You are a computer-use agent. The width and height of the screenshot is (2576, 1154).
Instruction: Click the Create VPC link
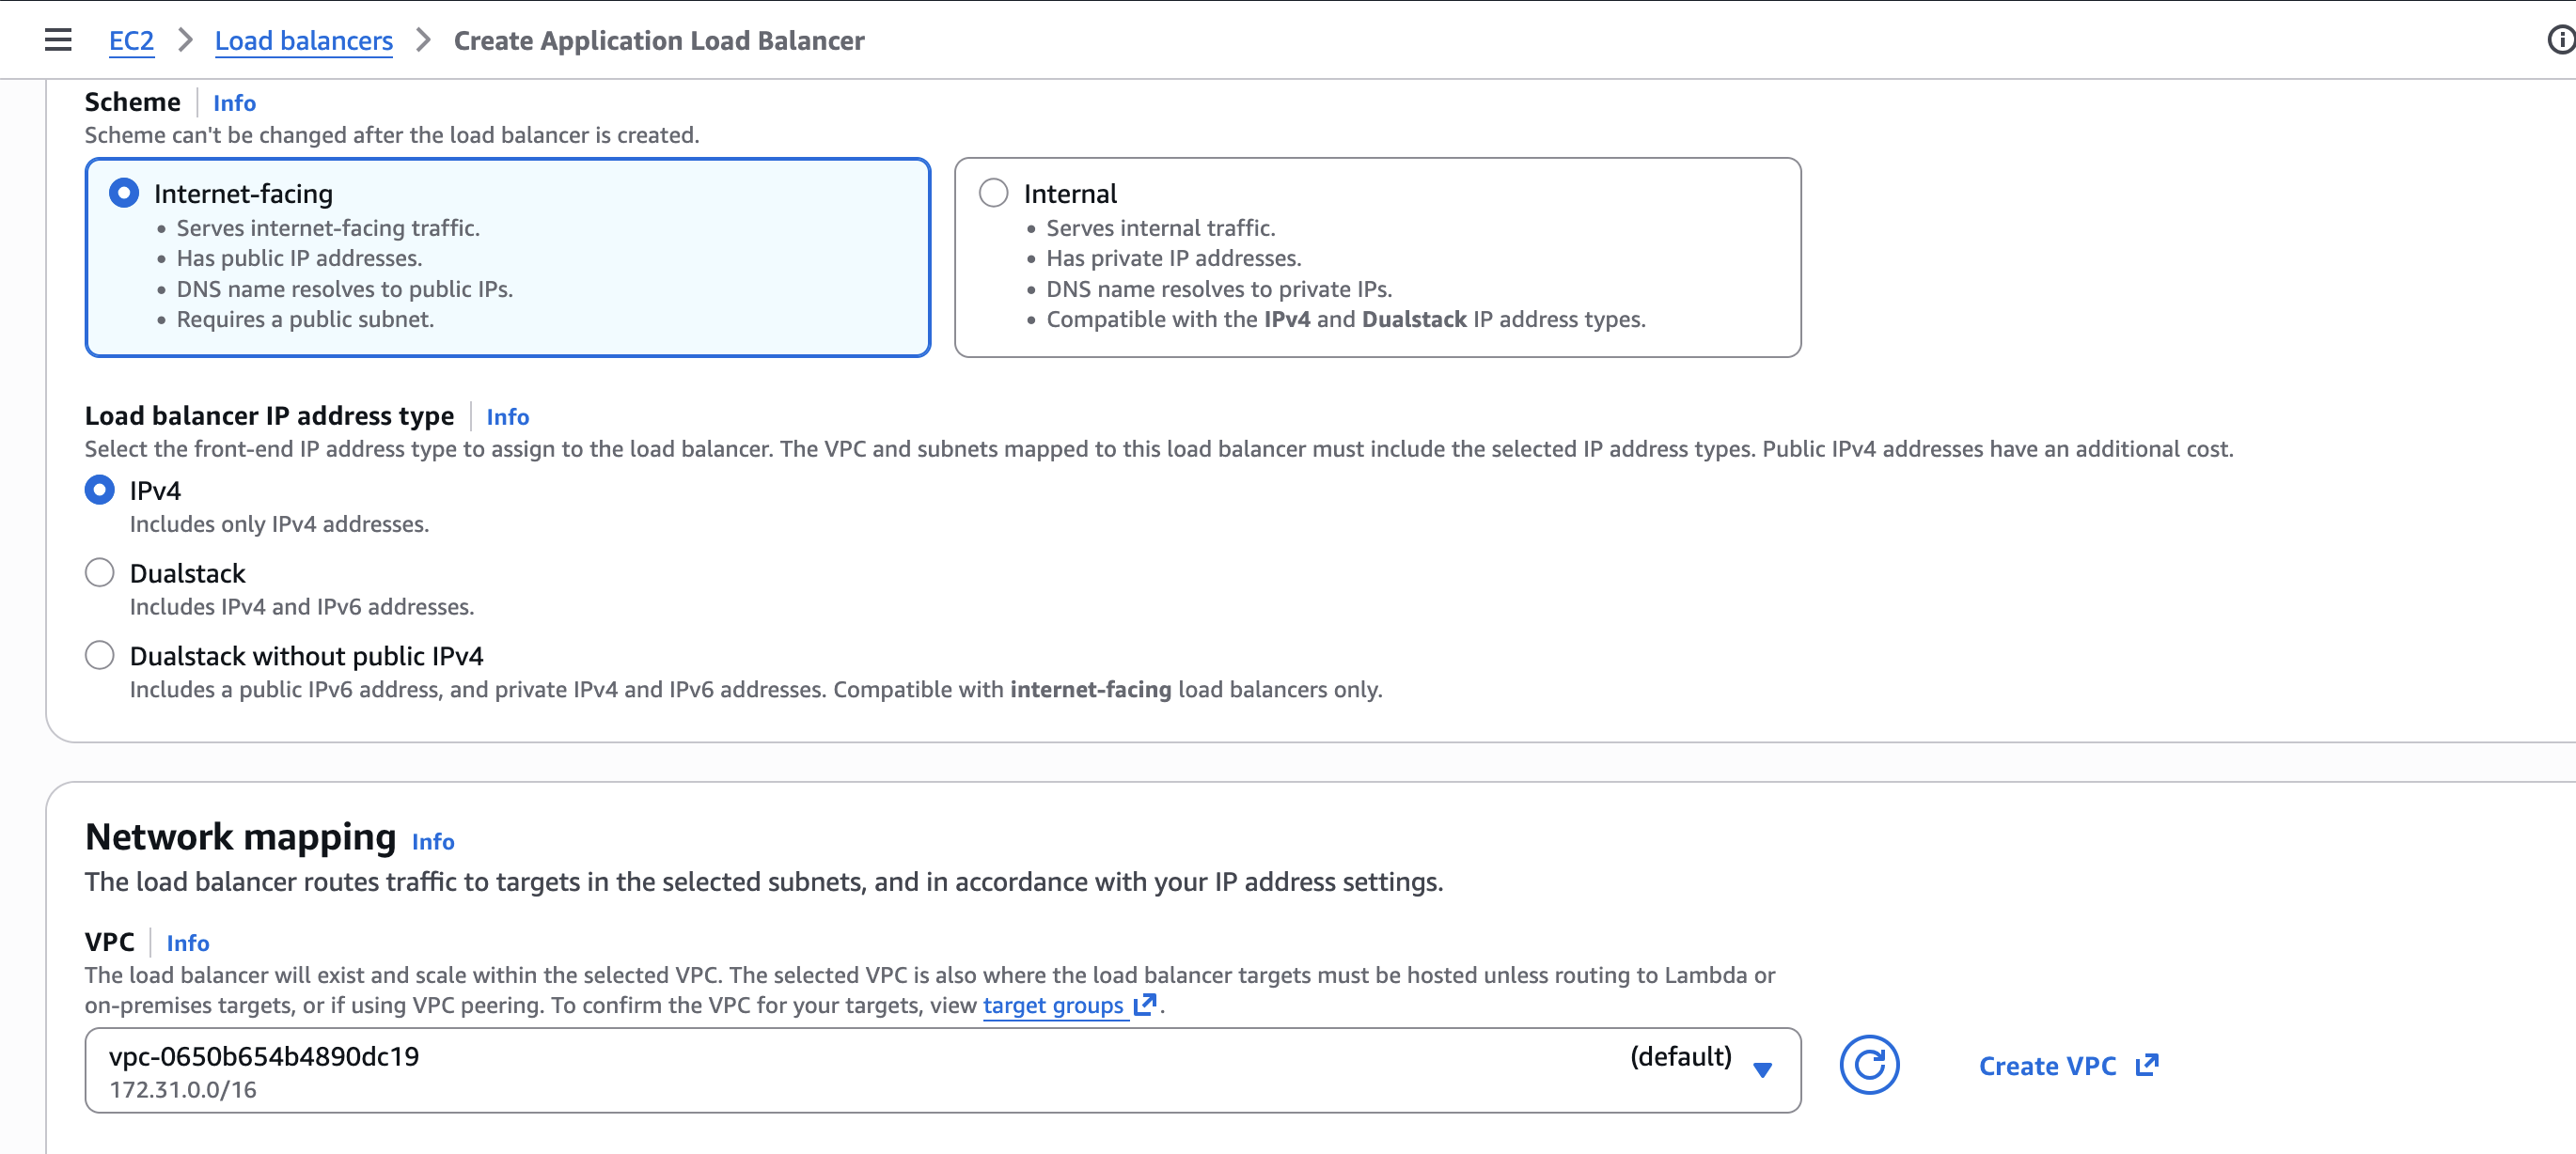pos(2047,1066)
